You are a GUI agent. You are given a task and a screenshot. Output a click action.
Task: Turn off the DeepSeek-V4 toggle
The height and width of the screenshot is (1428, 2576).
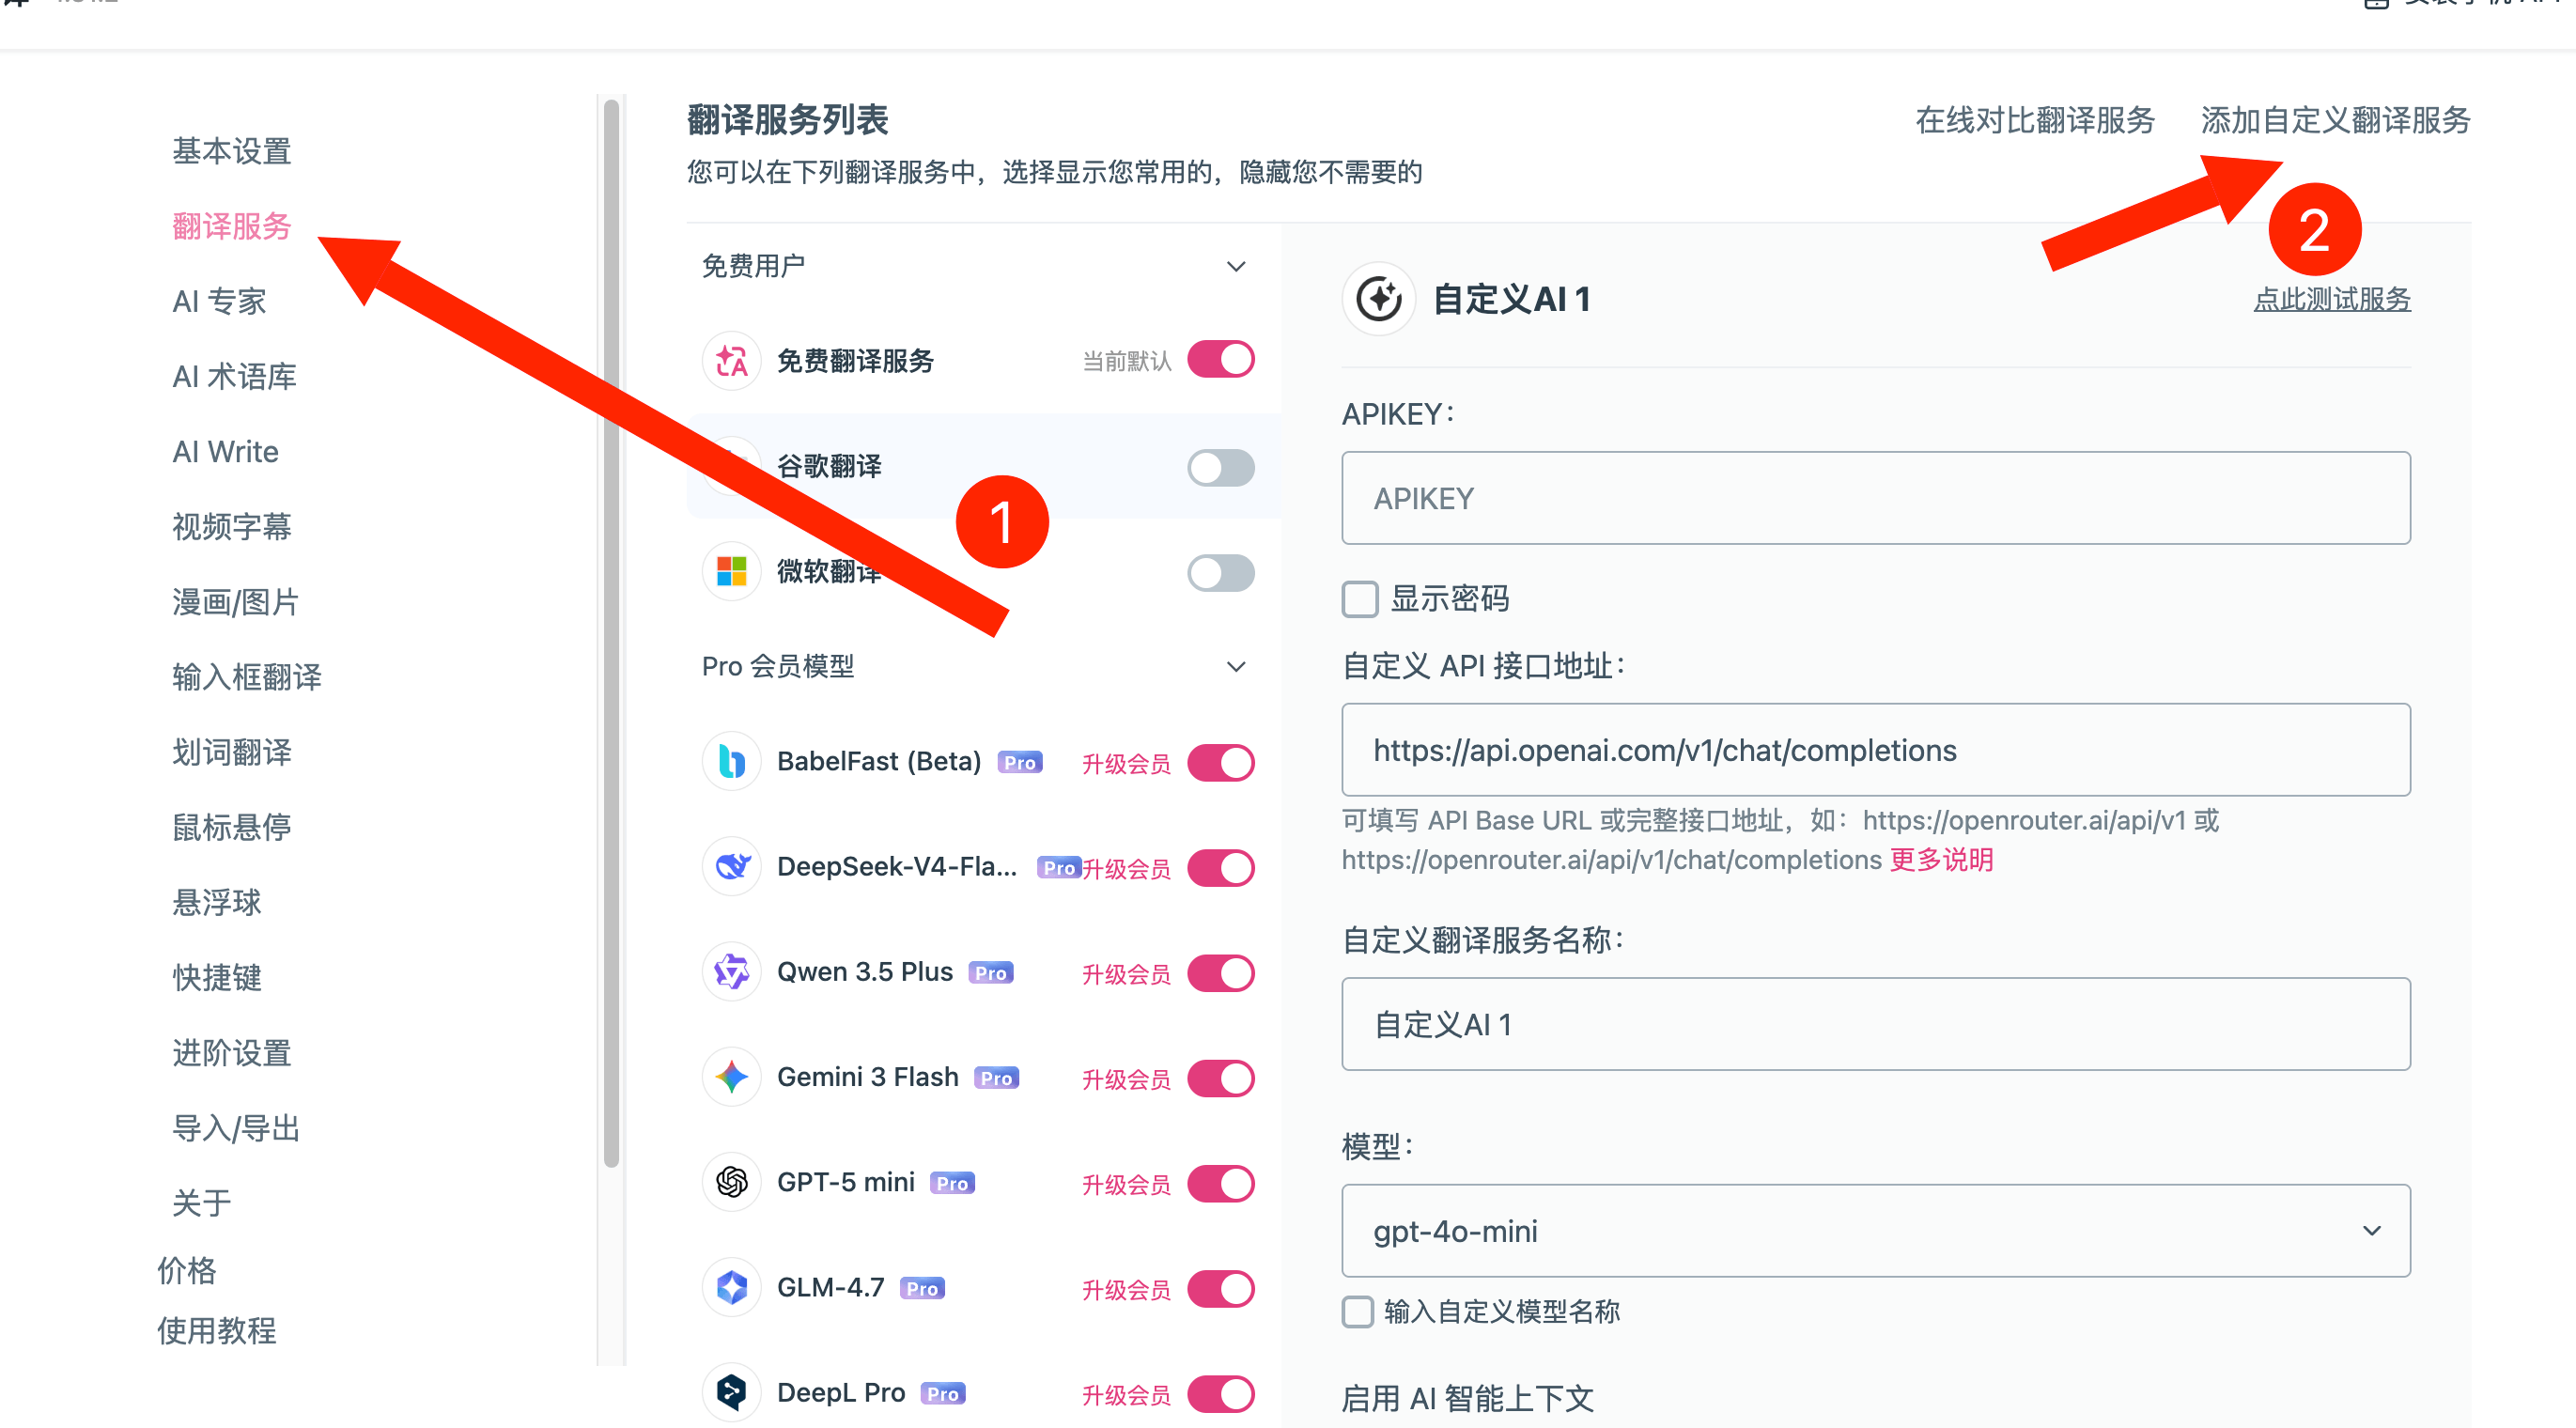pyautogui.click(x=1220, y=868)
